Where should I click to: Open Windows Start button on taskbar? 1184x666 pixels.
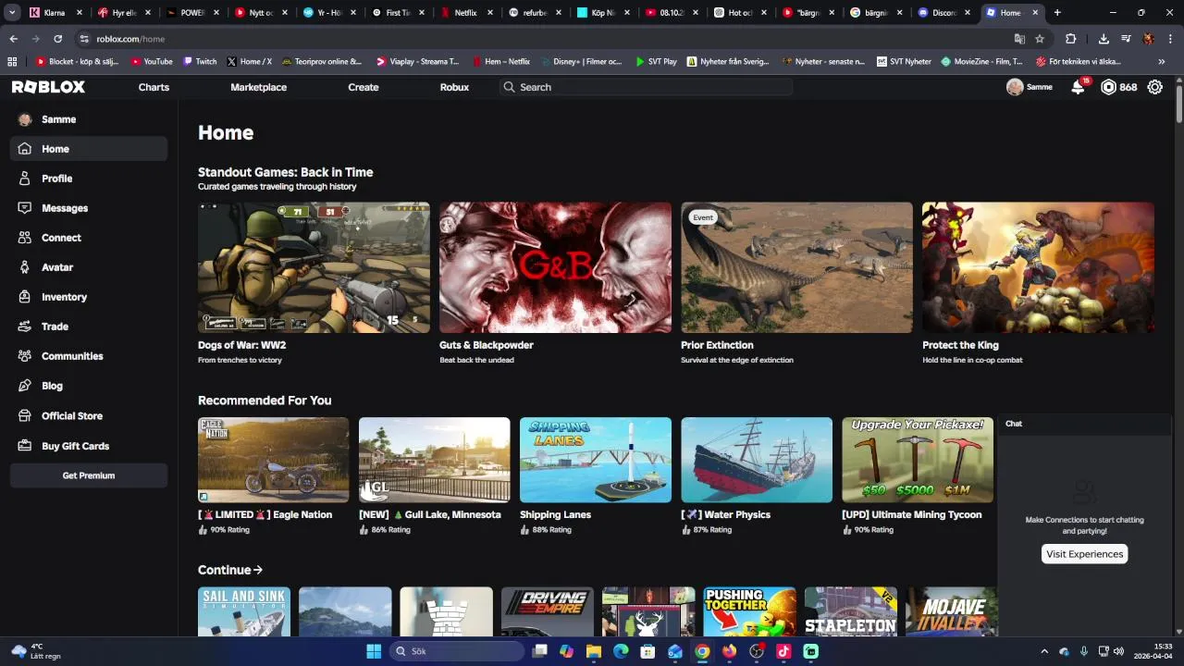[374, 651]
